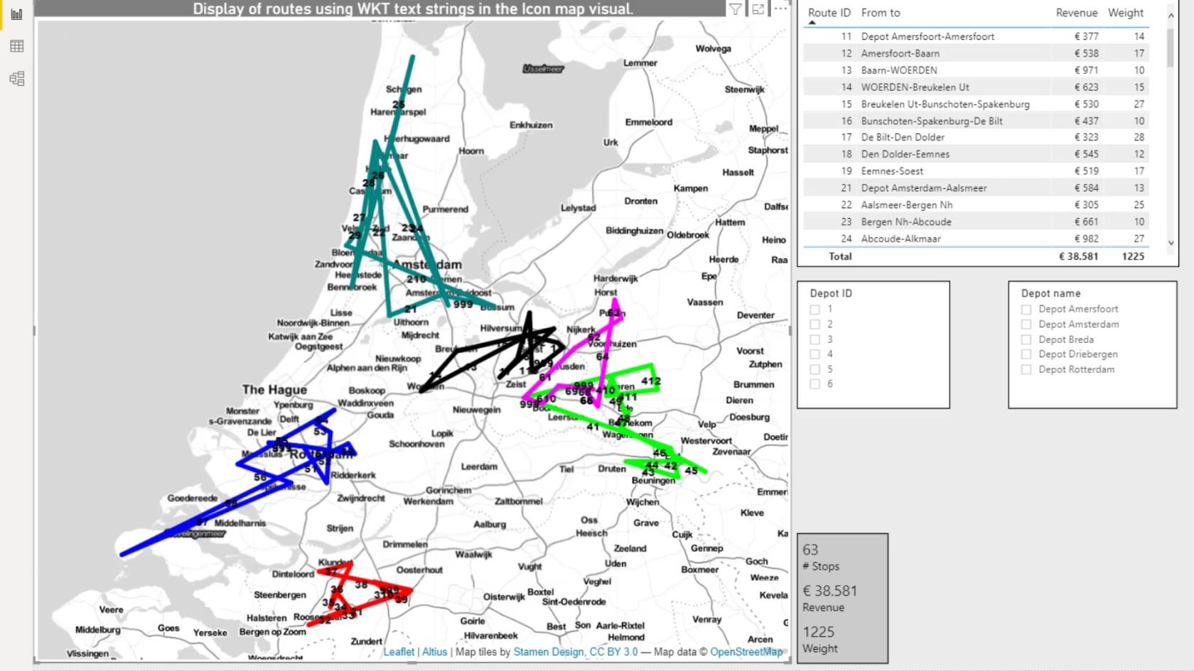Screen dimensions: 1194x671
Task: Click table scrollbar down arrow
Action: pos(1171,243)
